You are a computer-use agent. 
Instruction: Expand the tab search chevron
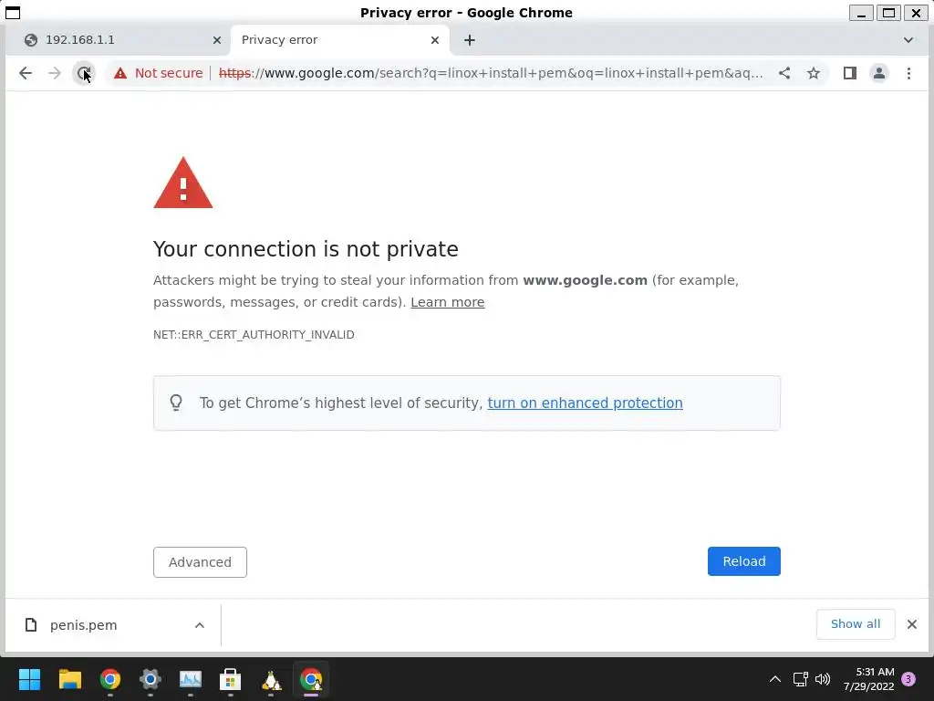pyautogui.click(x=908, y=40)
